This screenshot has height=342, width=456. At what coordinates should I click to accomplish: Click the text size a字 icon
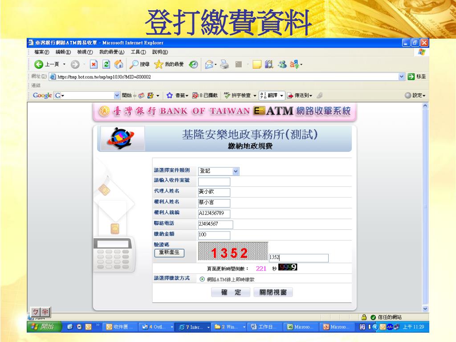(295, 64)
